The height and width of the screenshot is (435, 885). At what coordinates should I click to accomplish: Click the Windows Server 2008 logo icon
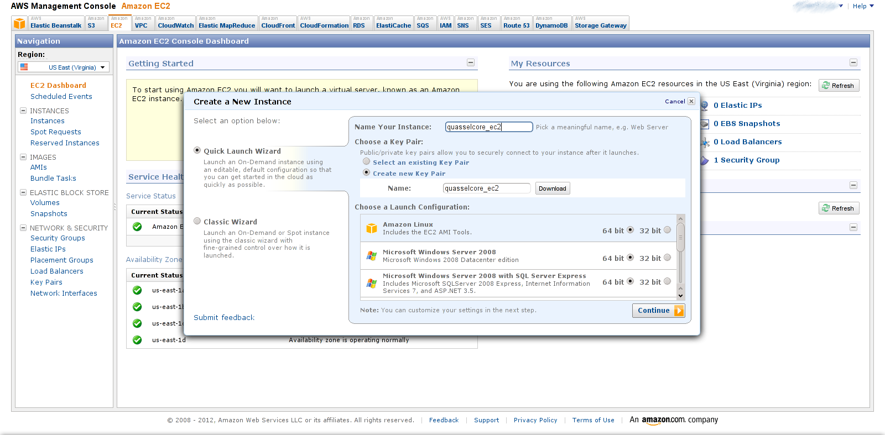tap(372, 256)
